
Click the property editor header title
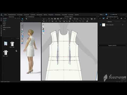click(x=112, y=45)
